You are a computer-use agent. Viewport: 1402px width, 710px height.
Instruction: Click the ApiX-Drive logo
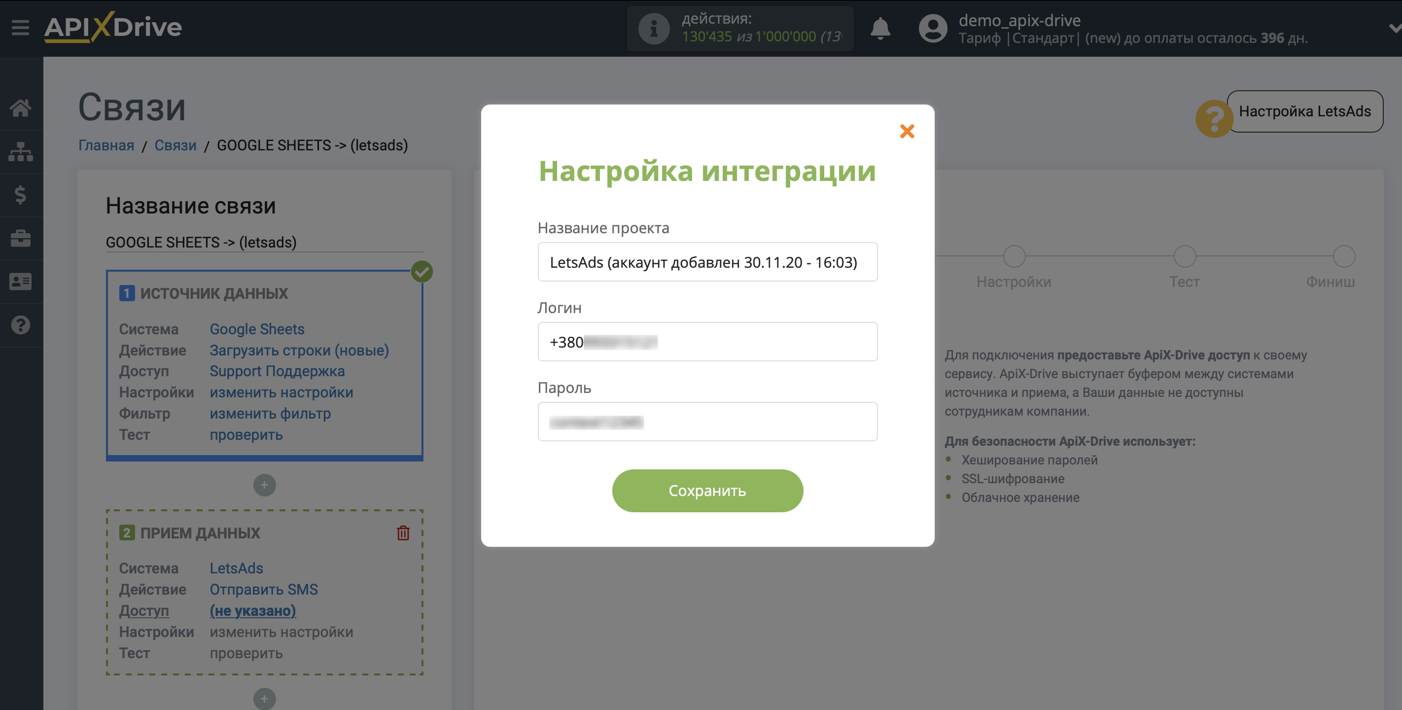113,27
